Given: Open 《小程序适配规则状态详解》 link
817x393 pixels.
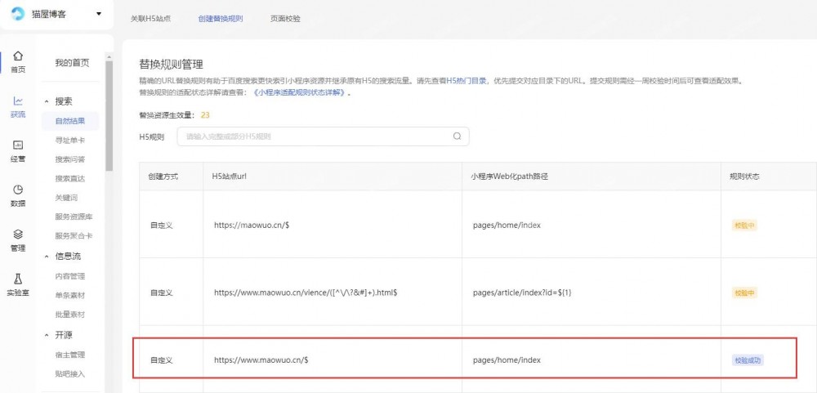Looking at the screenshot, I should tap(299, 93).
